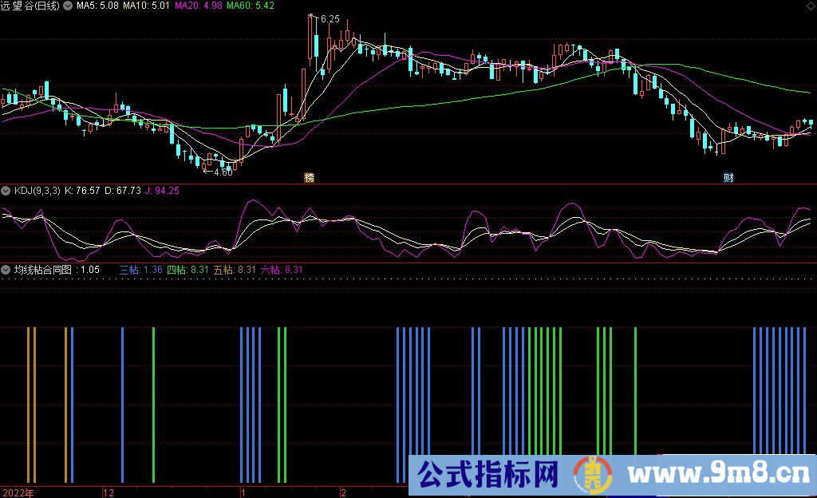Click the 2022年 date axis label

pos(18,492)
